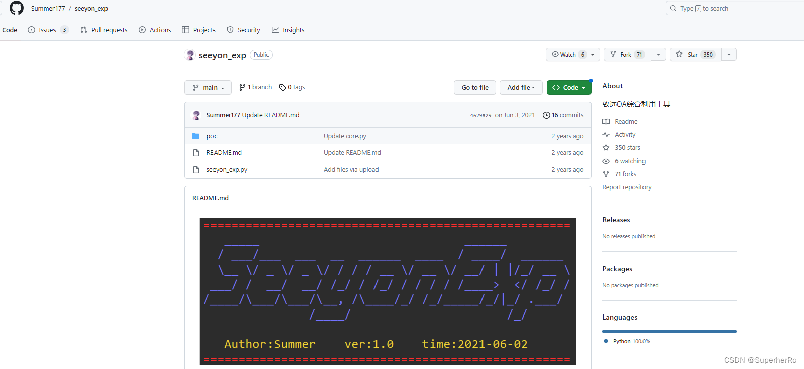Image resolution: width=804 pixels, height=369 pixels.
Task: Open the Summer177 commit author name
Action: tap(223, 115)
